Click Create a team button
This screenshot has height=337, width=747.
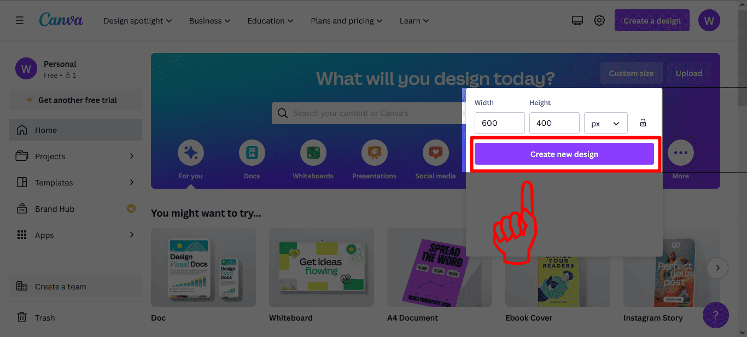pyautogui.click(x=75, y=286)
